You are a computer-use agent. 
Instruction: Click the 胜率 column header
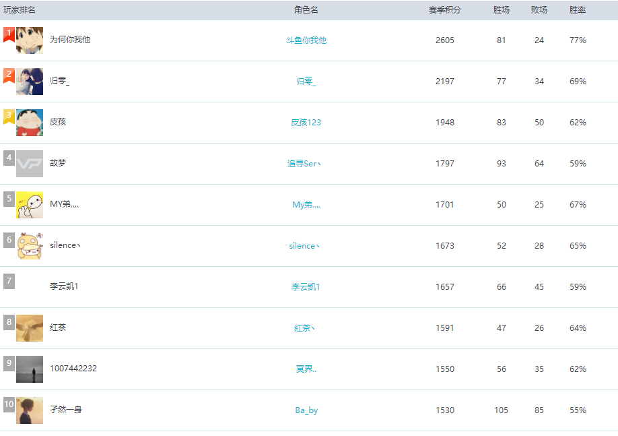click(577, 10)
